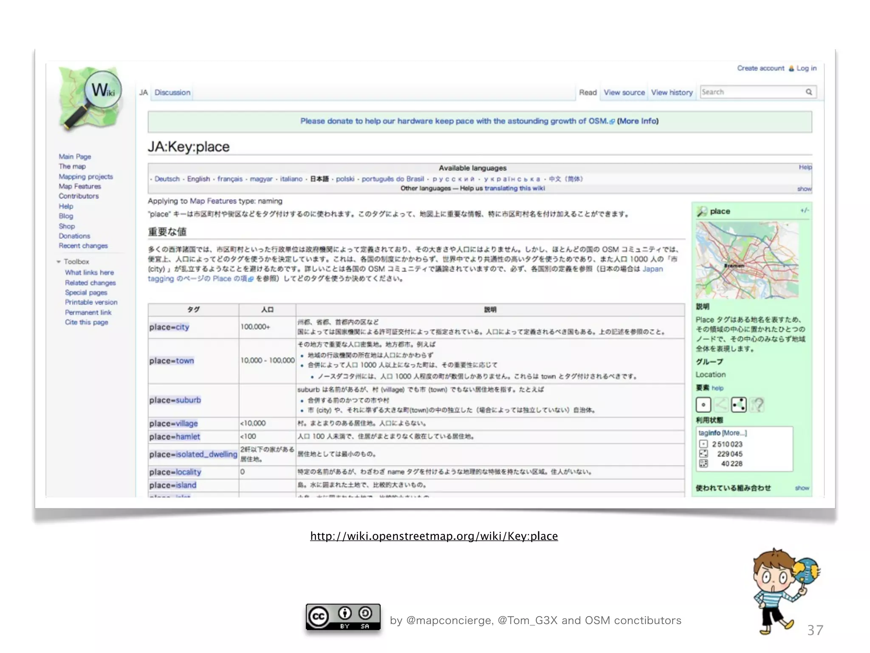Click the search magnifier icon
The height and width of the screenshot is (653, 870).
(x=809, y=92)
